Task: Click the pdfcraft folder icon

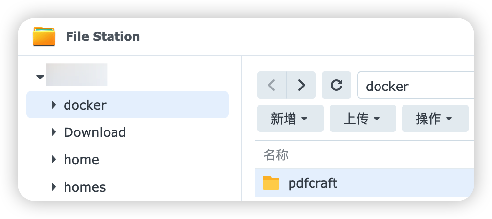Action: point(270,183)
